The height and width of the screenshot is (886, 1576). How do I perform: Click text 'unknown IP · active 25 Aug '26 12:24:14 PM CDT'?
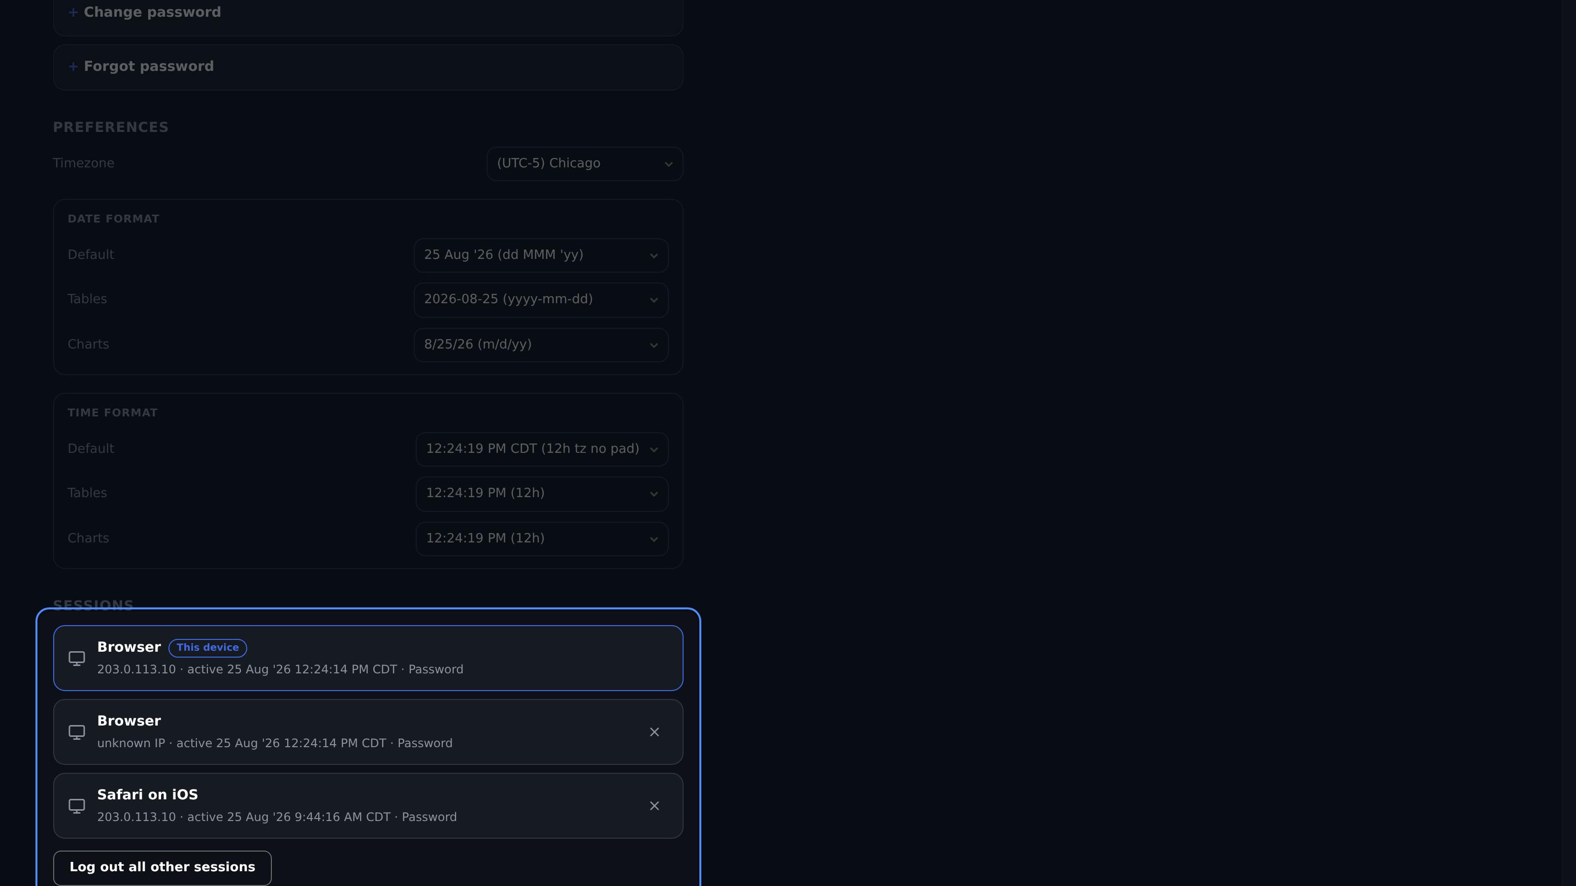pyautogui.click(x=242, y=744)
